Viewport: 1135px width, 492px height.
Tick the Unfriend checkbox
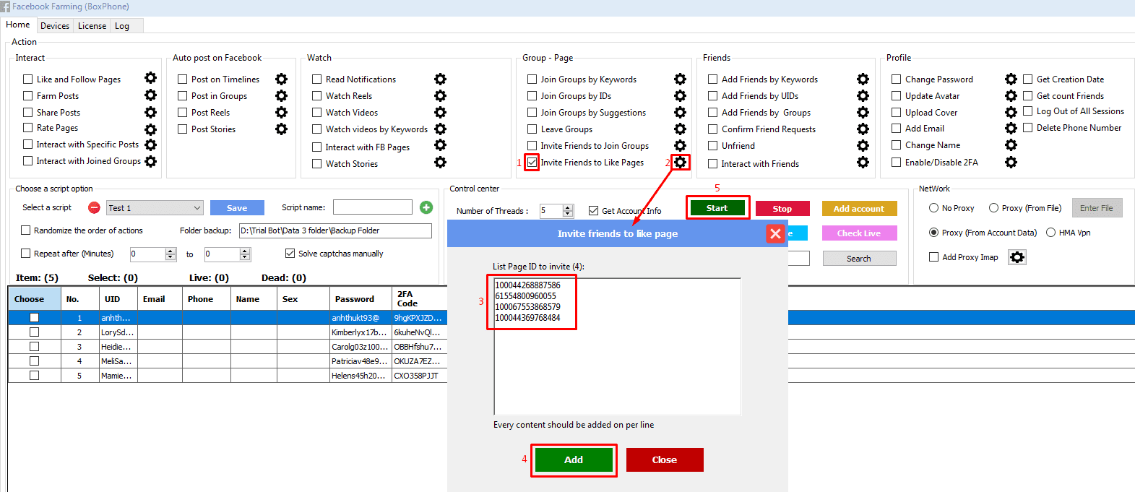[x=713, y=146]
